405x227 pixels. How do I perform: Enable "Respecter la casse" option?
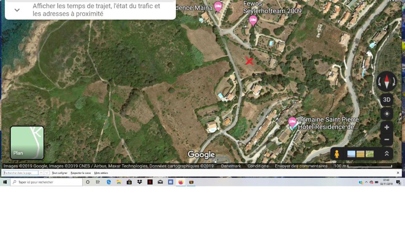pyautogui.click(x=81, y=173)
